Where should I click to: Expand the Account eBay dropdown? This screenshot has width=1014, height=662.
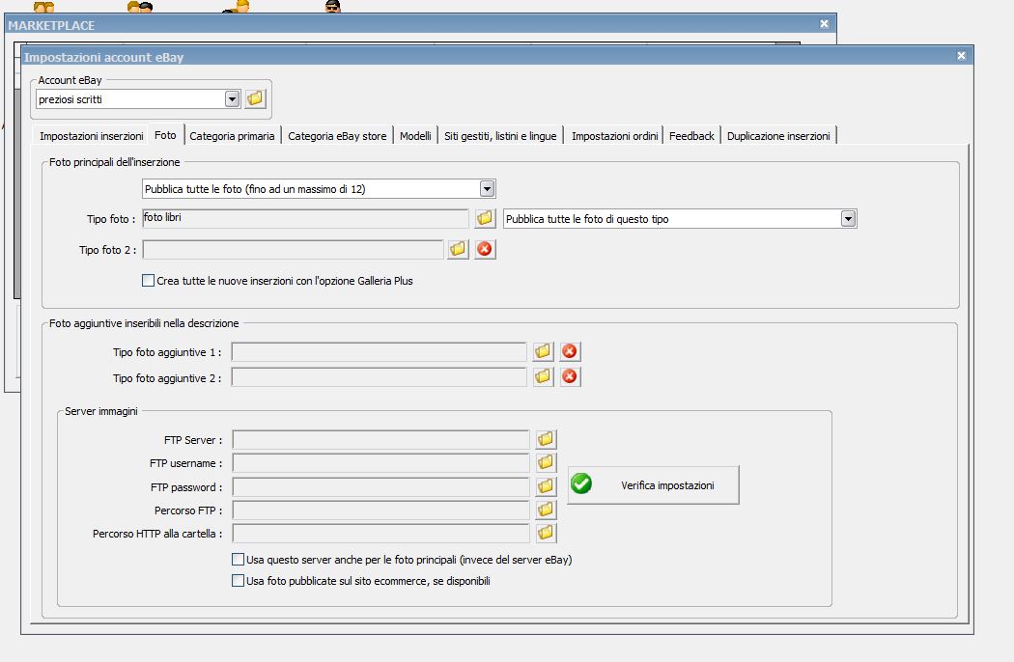pos(232,98)
